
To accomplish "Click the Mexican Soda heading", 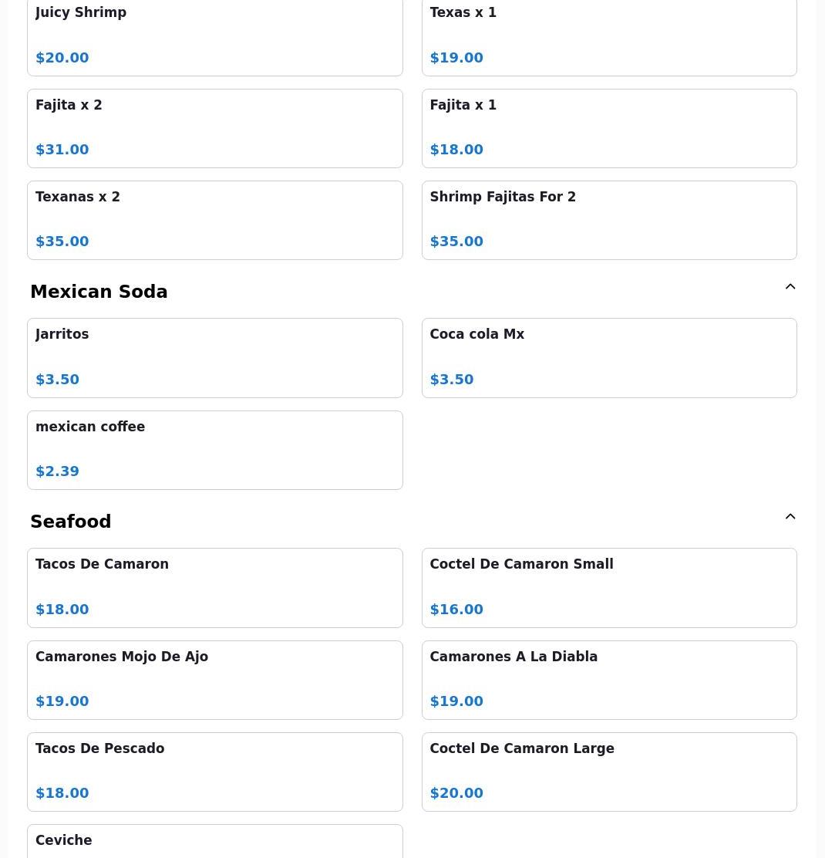I will [x=99, y=292].
